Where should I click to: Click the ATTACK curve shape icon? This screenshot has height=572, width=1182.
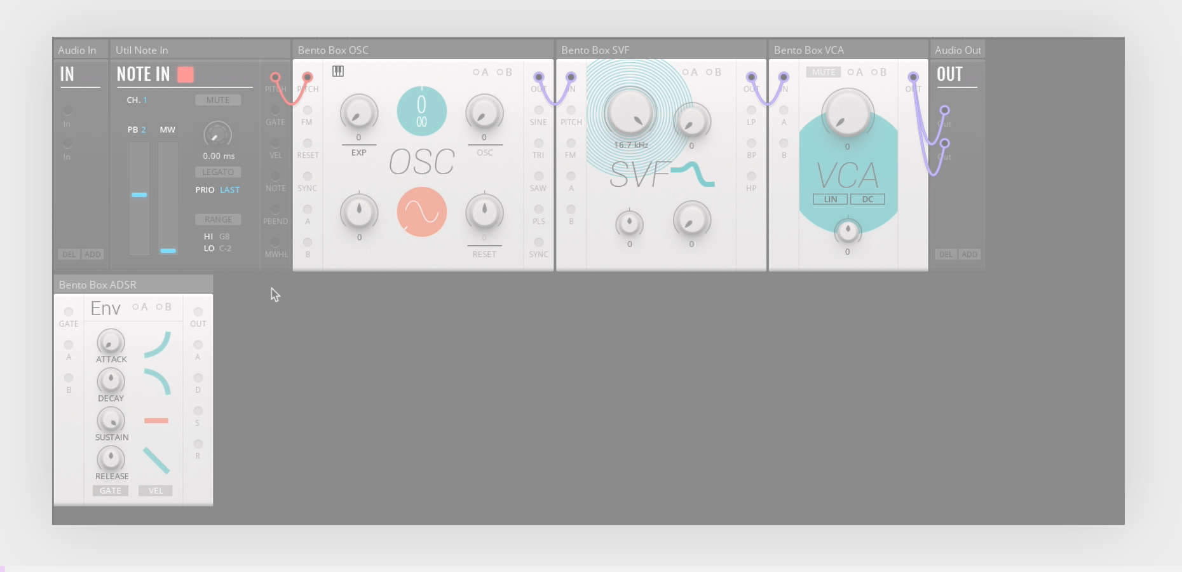pos(156,344)
